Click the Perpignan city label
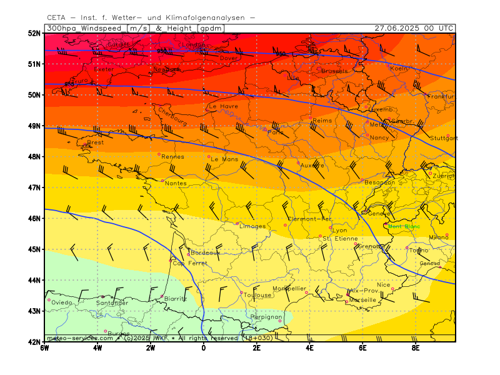 (266, 317)
